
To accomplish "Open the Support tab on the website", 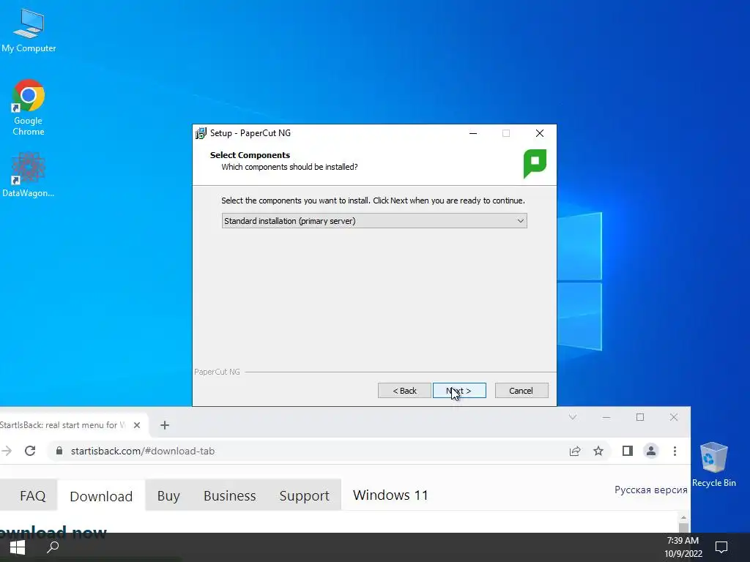I will pyautogui.click(x=304, y=495).
